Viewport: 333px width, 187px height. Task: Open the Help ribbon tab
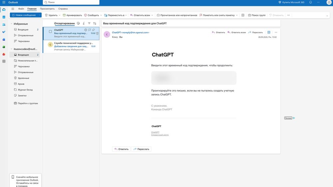63,9
